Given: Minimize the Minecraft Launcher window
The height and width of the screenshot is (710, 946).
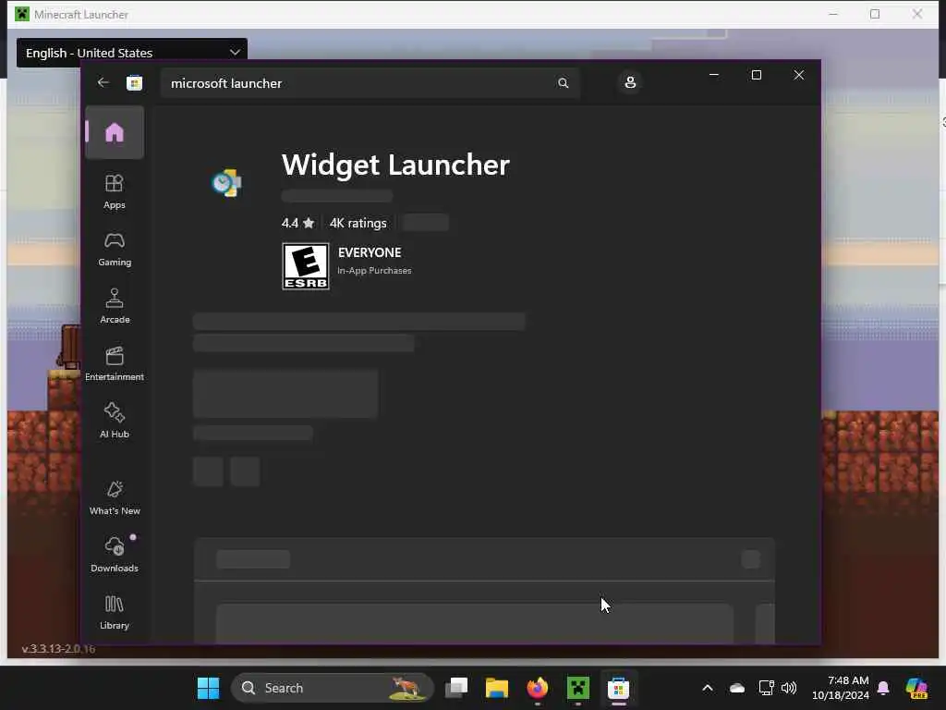Looking at the screenshot, I should 833,14.
